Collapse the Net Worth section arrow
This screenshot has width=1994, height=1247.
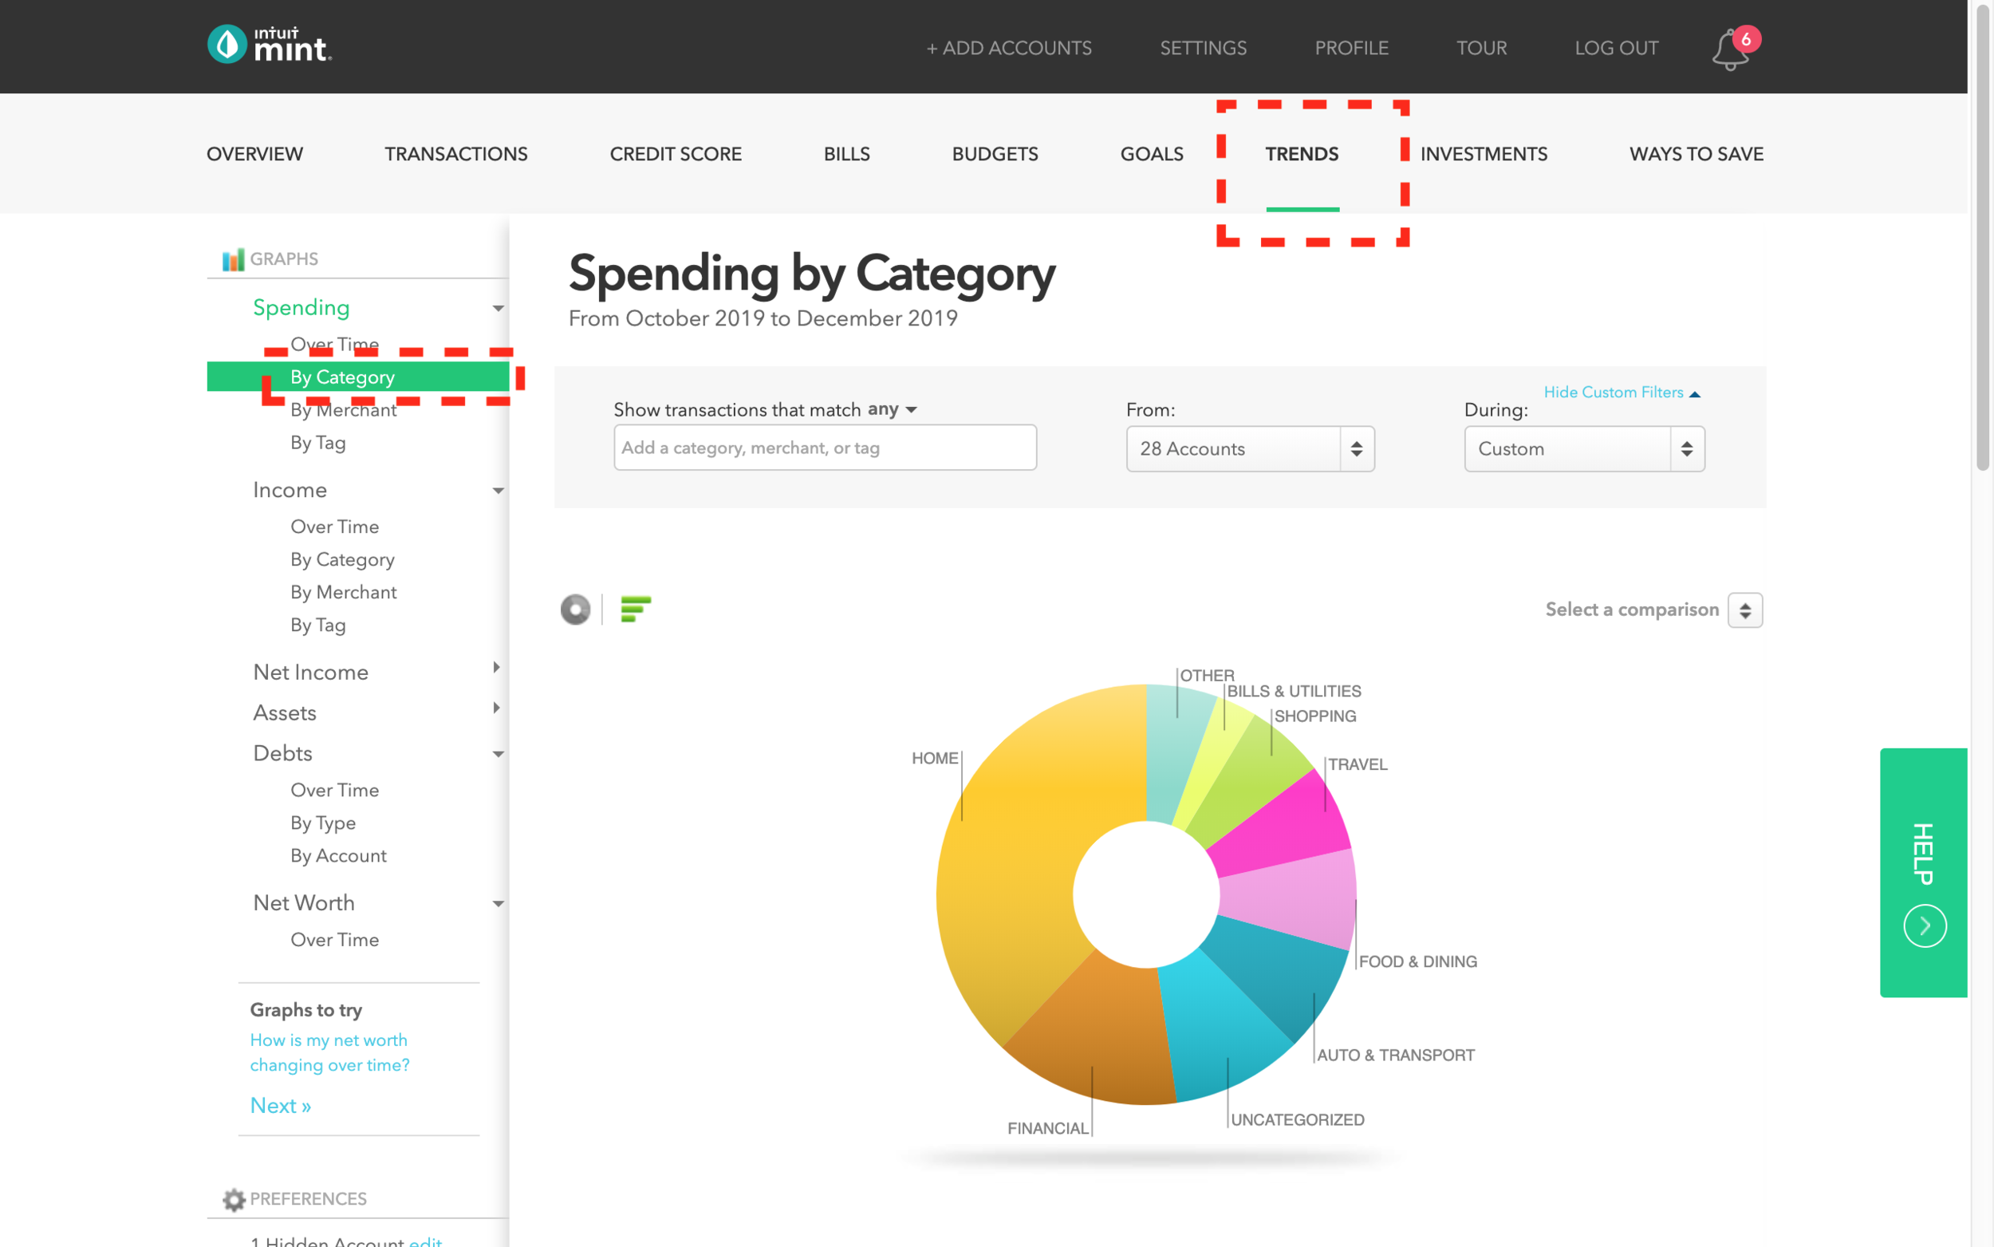pos(498,903)
